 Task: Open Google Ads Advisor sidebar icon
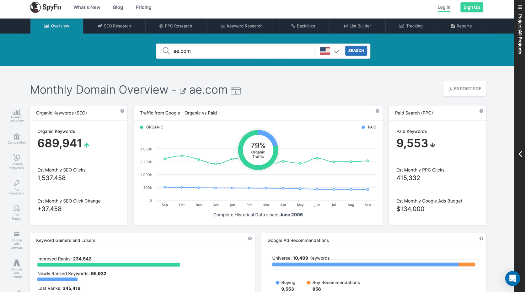coord(17,240)
